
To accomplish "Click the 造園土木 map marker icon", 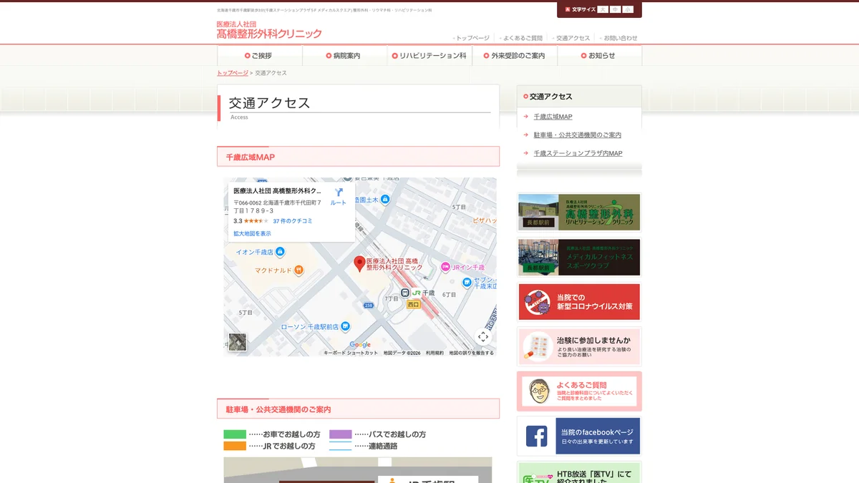I will (x=385, y=199).
